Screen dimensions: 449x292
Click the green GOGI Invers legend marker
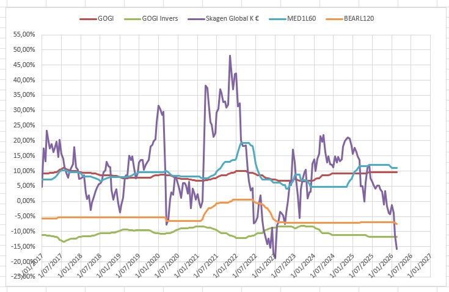(132, 18)
